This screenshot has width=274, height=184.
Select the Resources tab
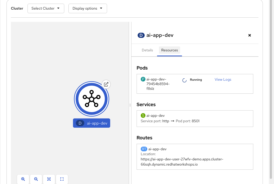(170, 50)
